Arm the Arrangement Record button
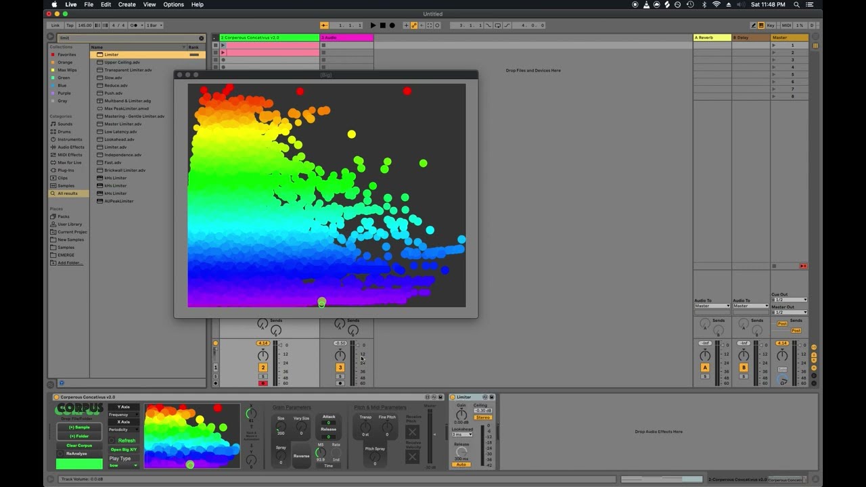This screenshot has height=487, width=866. tap(392, 25)
